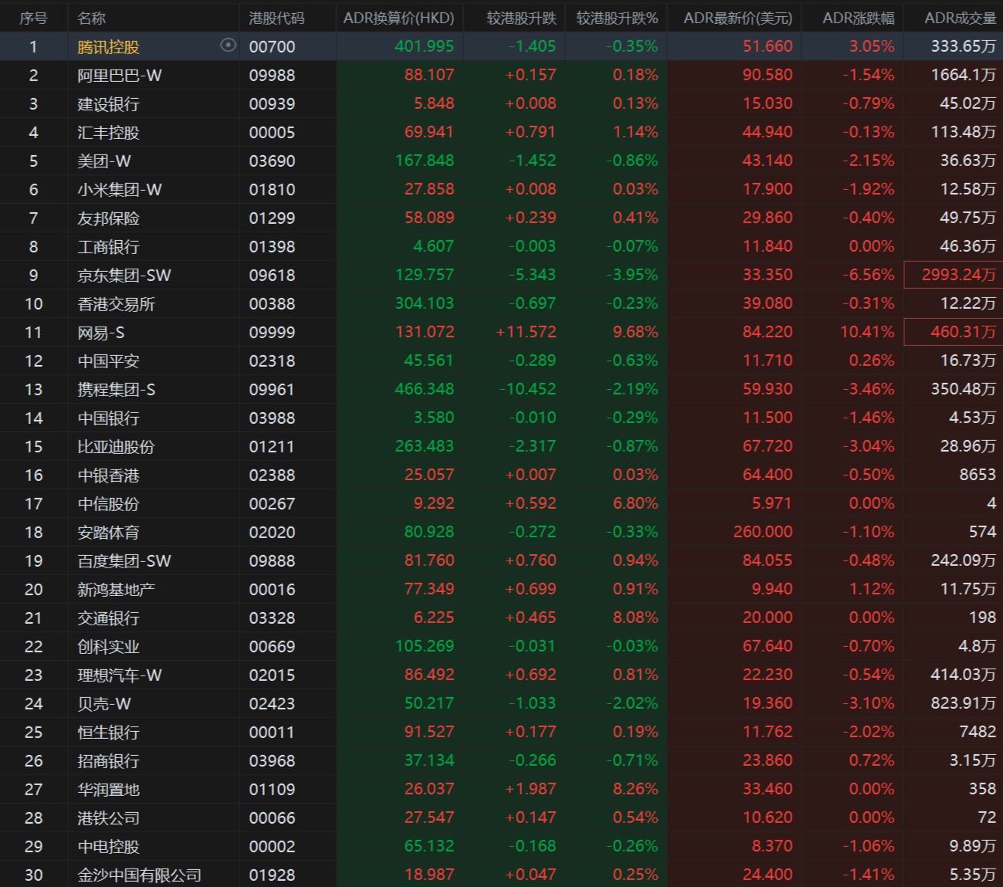Sort by the 港股代码 column header
This screenshot has height=887, width=1003.
click(276, 18)
